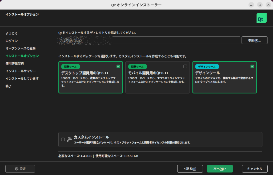Image resolution: width=273 pixels, height=175 pixels.
Task: Close the Qt online installer window
Action: click(268, 5)
